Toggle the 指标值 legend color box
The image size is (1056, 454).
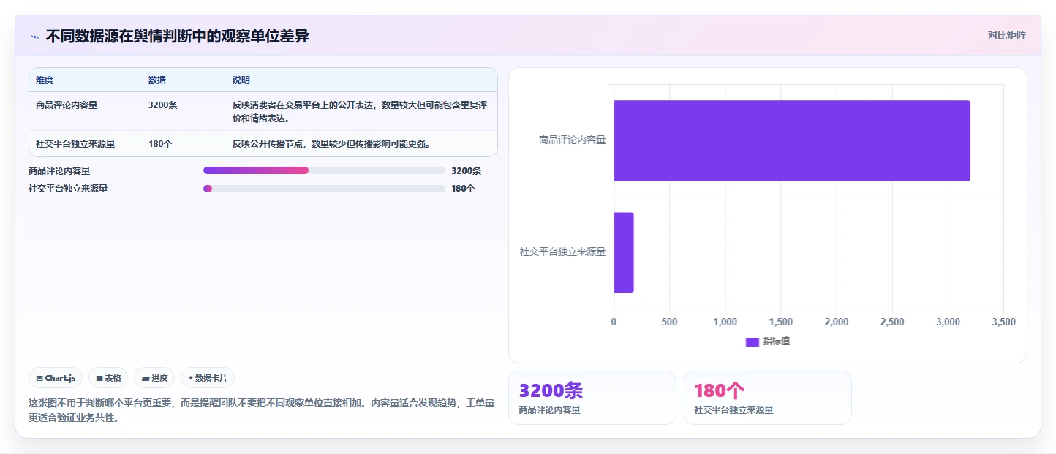(753, 341)
